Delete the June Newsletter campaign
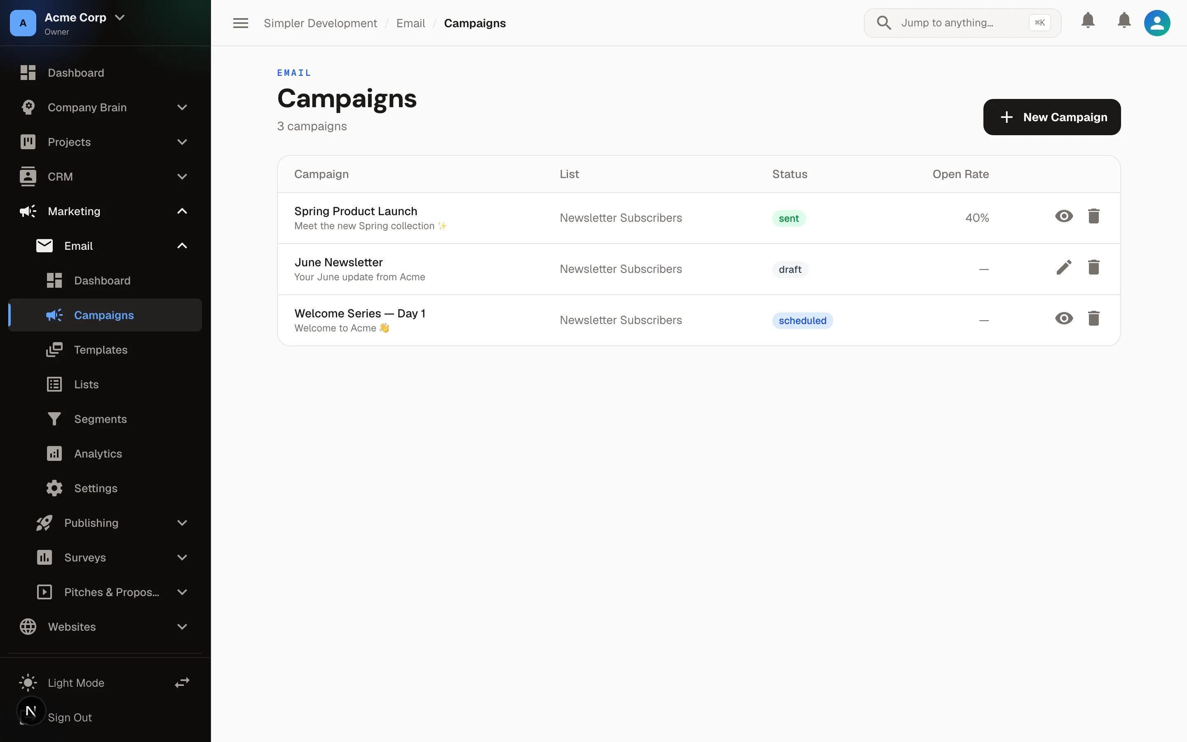 tap(1094, 268)
